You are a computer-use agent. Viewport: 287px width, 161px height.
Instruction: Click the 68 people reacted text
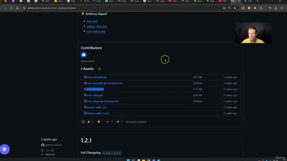click(136, 122)
